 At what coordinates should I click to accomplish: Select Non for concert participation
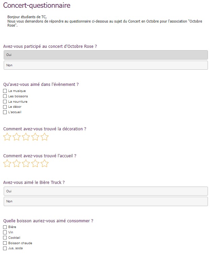pos(106,65)
